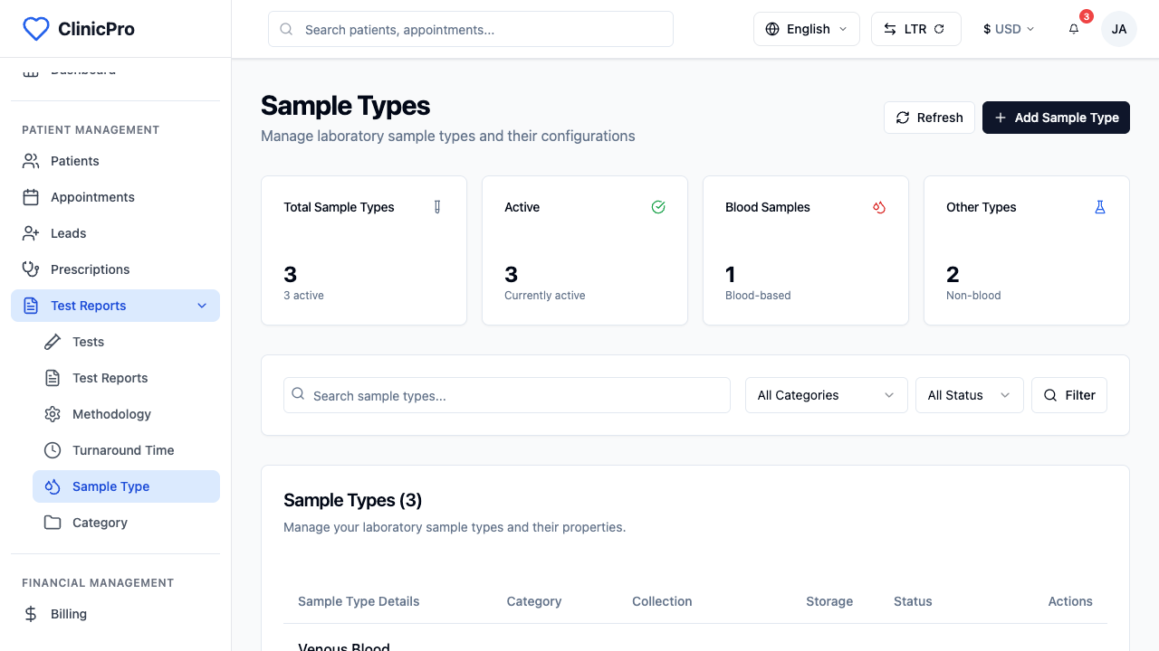Open Tests submenu item
Viewport: 1159px width, 651px height.
(126, 342)
